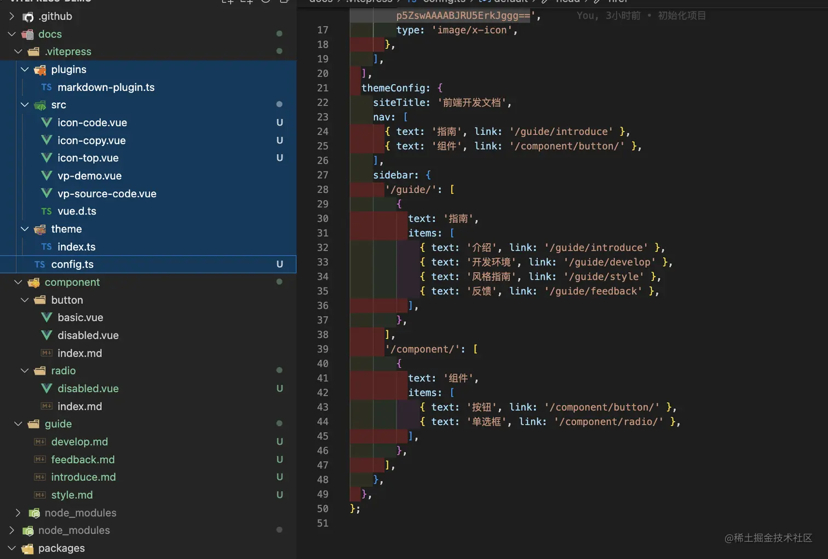This screenshot has width=828, height=559.
Task: Click line number 50 in the gutter
Action: coord(323,509)
